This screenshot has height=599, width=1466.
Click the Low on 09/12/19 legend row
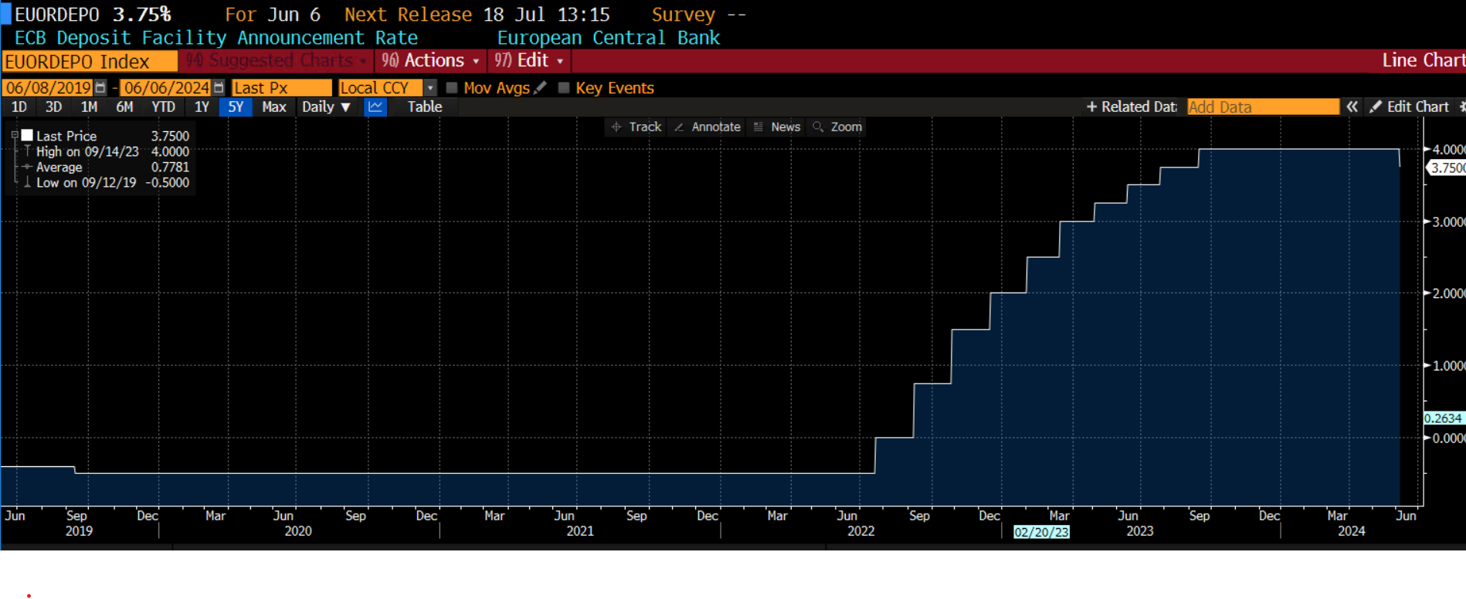point(112,183)
